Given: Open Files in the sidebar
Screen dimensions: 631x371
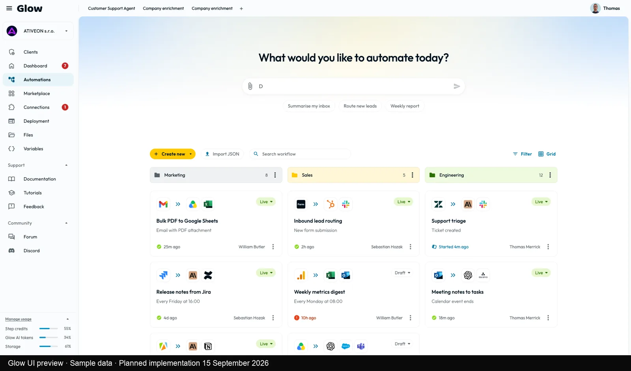Looking at the screenshot, I should click(38, 135).
